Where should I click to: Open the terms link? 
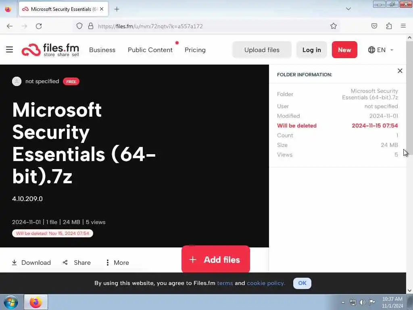tap(225, 283)
